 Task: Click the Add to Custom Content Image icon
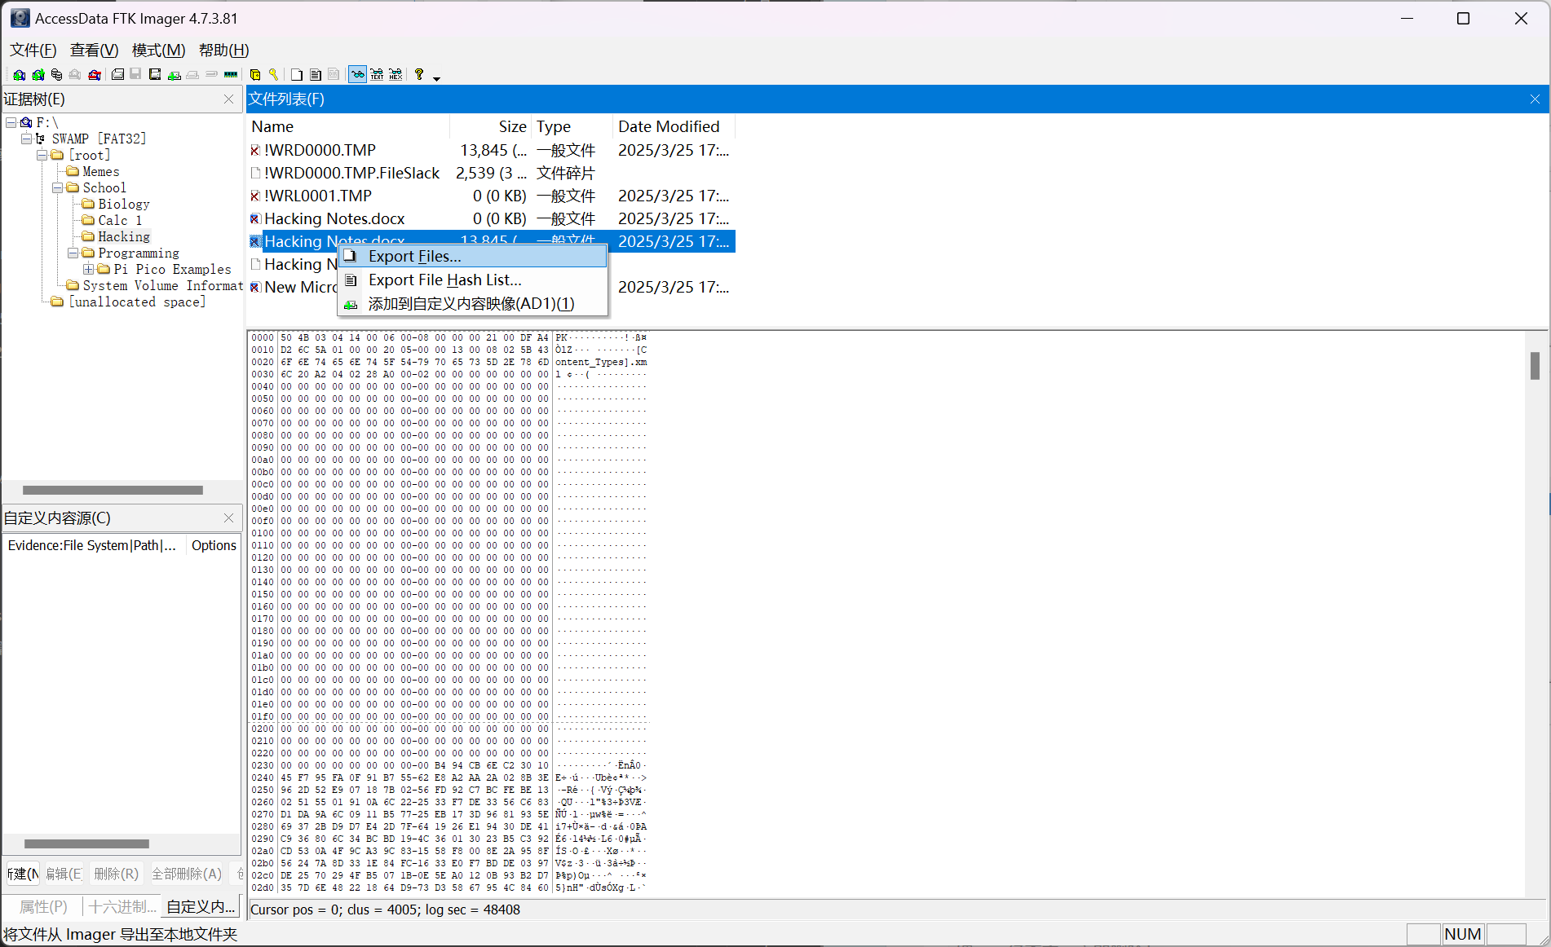point(174,75)
